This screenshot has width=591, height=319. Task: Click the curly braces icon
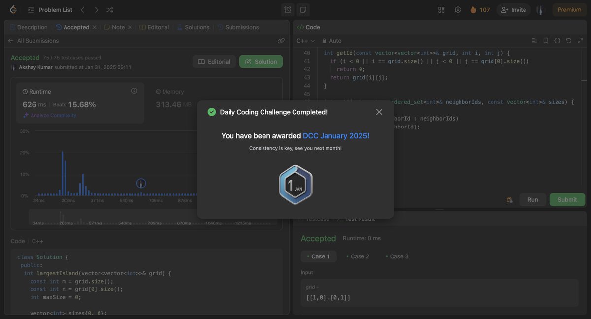coord(557,41)
